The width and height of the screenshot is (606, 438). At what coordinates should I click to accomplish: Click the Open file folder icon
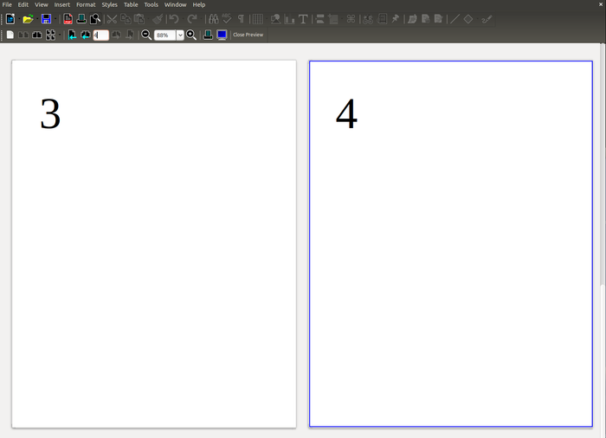click(x=28, y=19)
